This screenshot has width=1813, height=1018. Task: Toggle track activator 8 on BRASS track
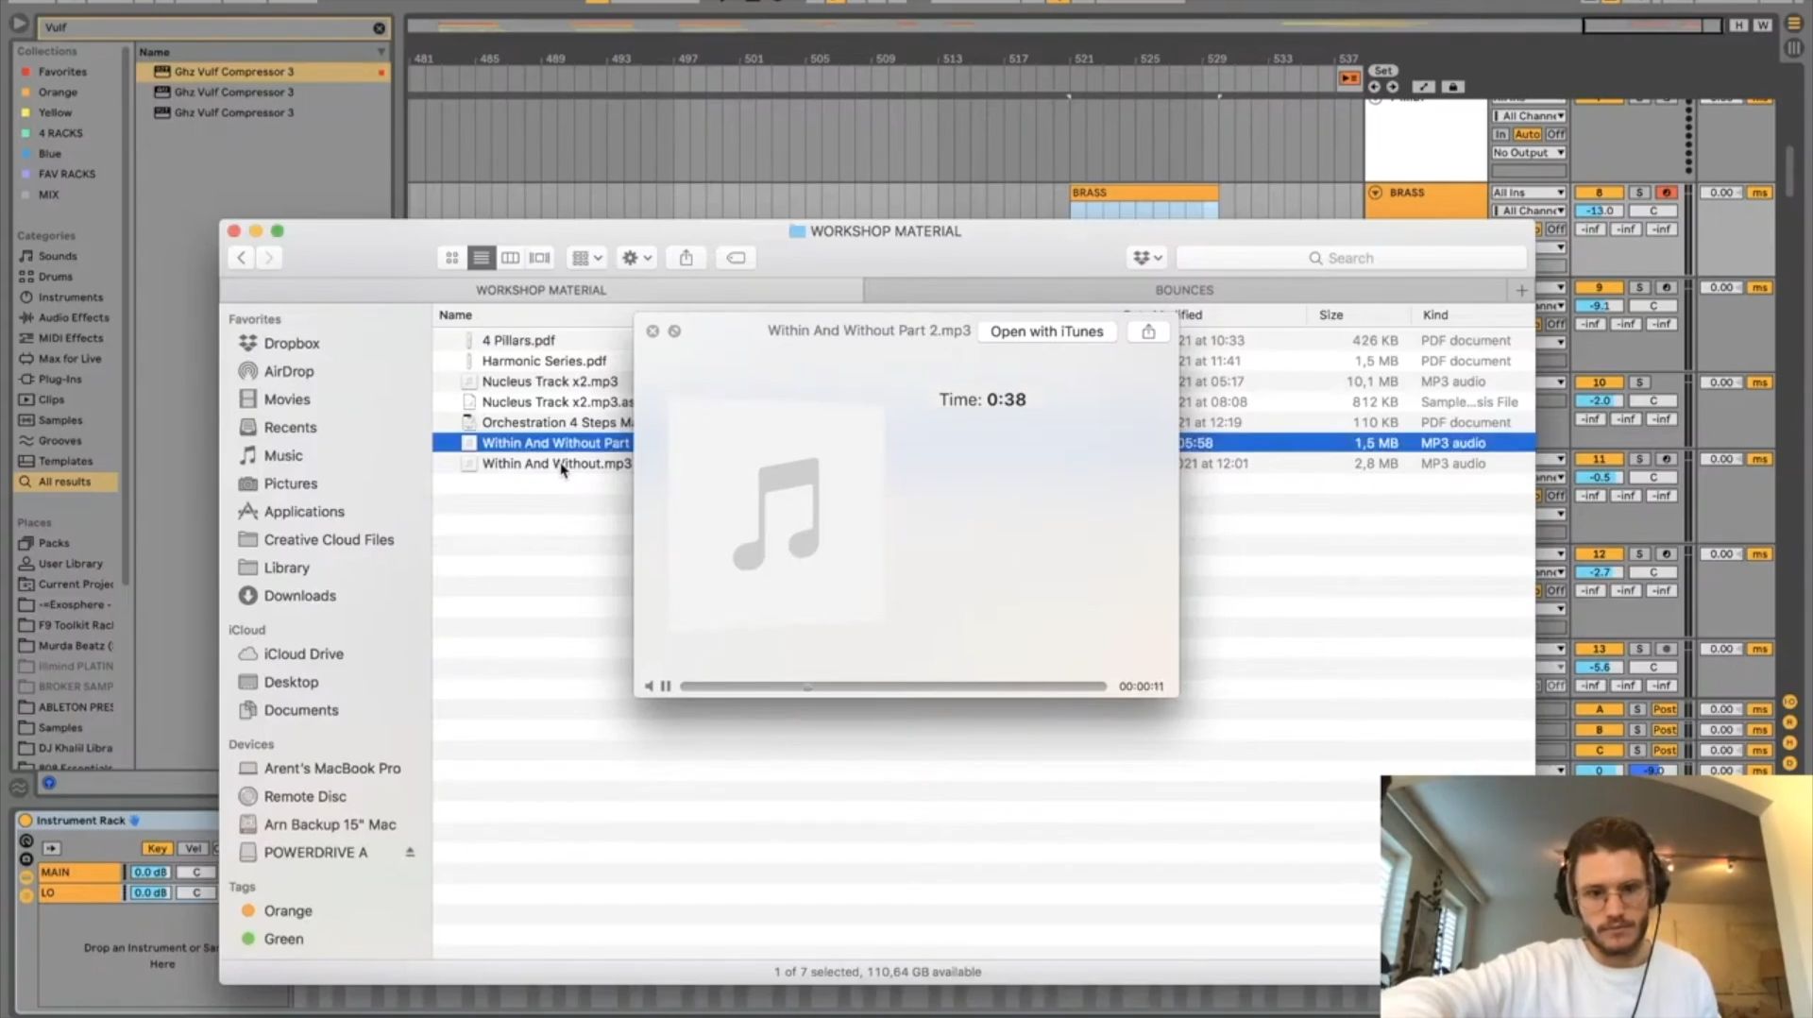tap(1599, 193)
